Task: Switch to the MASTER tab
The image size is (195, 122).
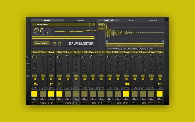Action: [47, 20]
